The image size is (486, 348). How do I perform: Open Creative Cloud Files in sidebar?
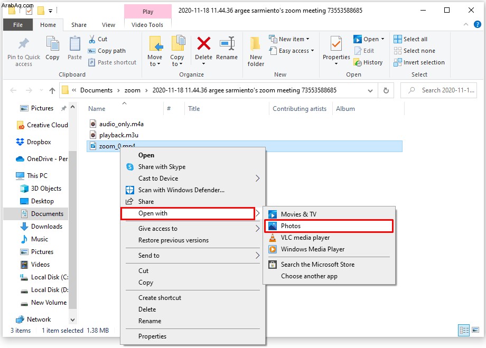(x=42, y=125)
